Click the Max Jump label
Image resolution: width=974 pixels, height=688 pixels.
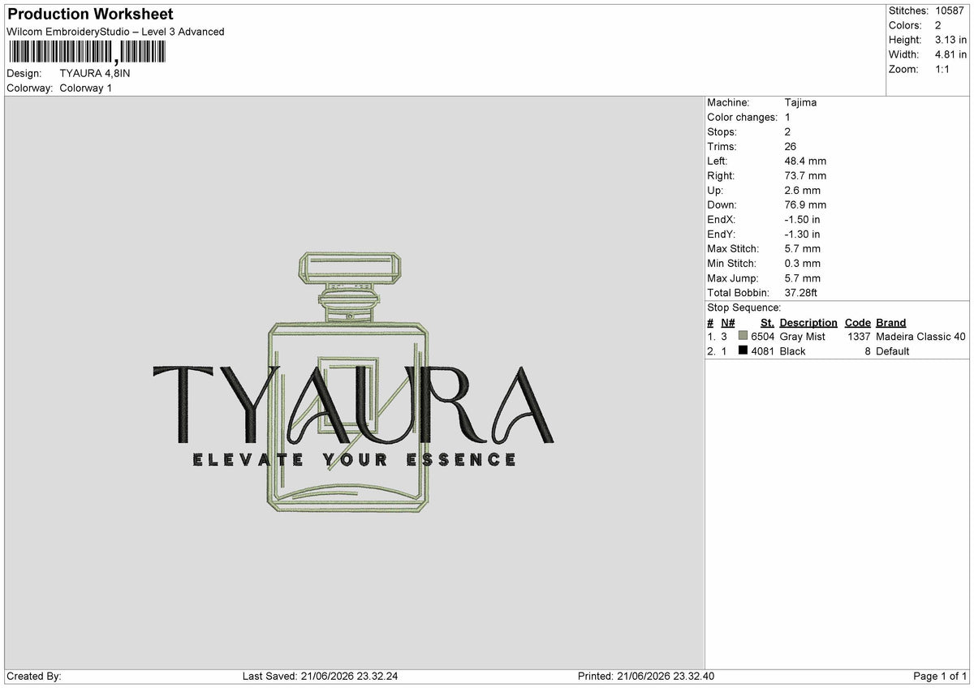(731, 277)
